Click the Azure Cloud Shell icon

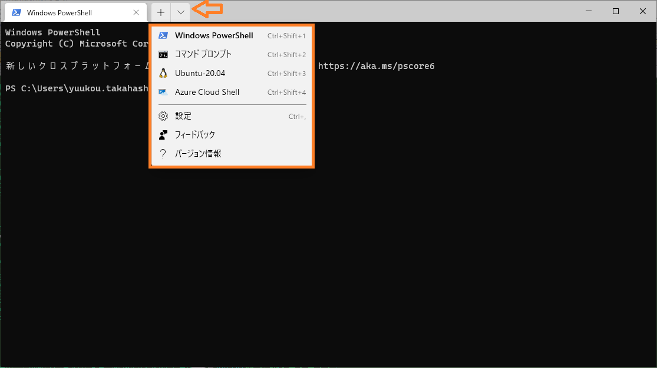pyautogui.click(x=163, y=92)
